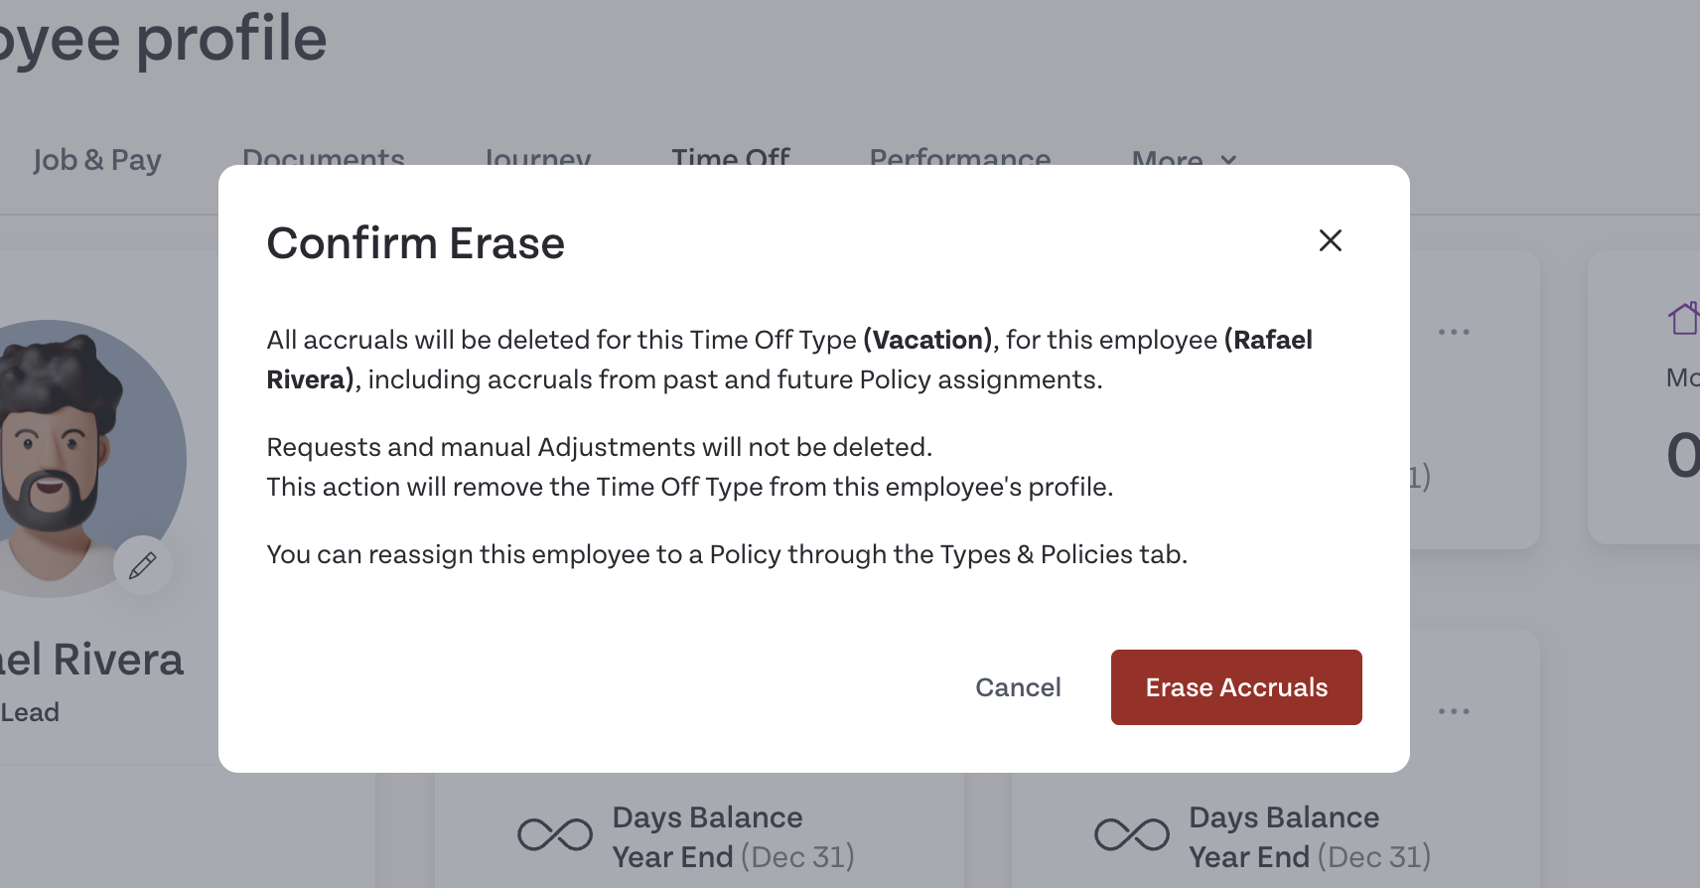This screenshot has width=1700, height=888.
Task: Close the Confirm Erase dialog
Action: [x=1330, y=240]
